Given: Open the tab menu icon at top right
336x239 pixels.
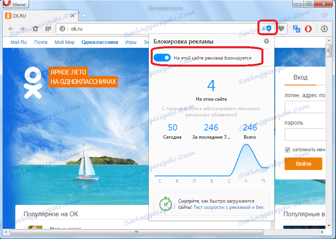Looking at the screenshot, I should 325,15.
